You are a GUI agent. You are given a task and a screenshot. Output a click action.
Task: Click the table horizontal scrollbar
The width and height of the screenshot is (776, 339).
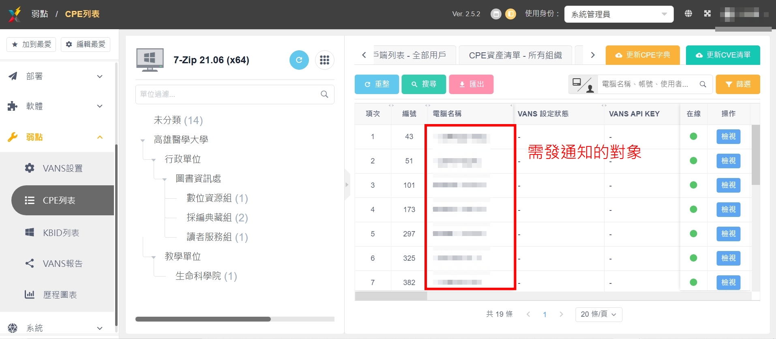391,296
